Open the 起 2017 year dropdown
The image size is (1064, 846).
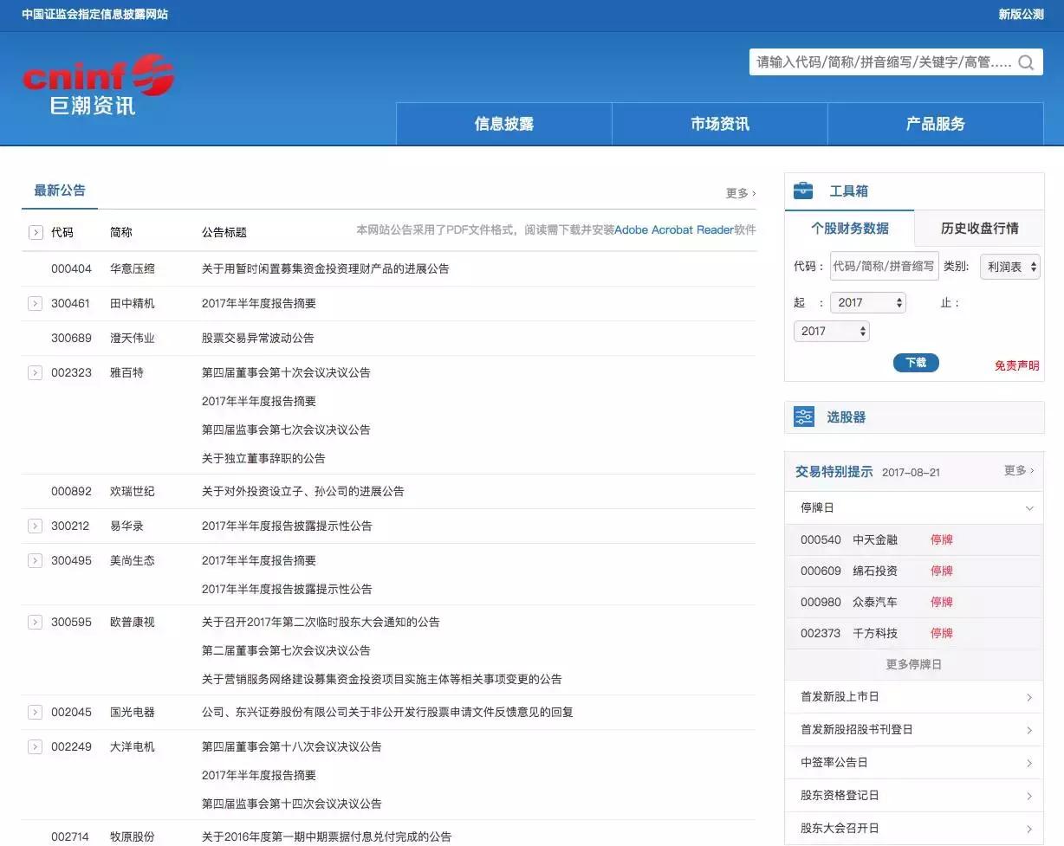coord(868,302)
